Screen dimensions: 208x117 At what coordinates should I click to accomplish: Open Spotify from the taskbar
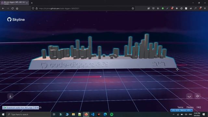click(112, 114)
